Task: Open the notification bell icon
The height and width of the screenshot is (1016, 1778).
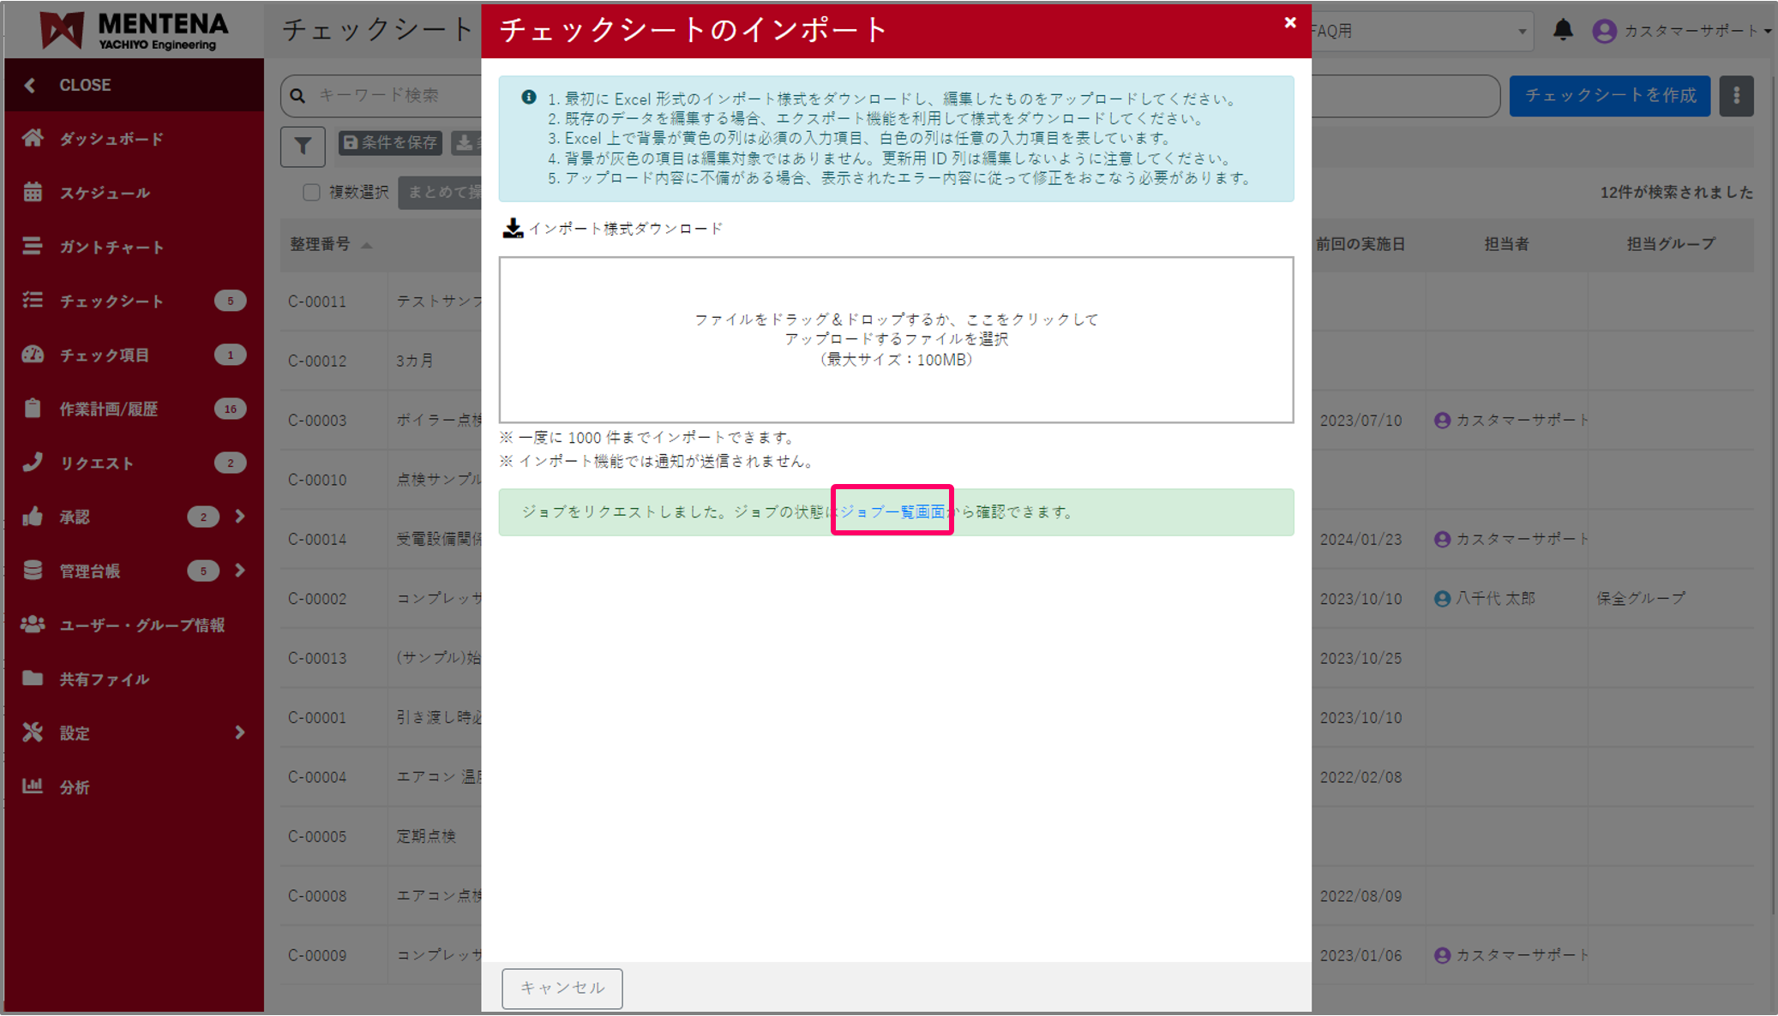Action: pos(1563,30)
